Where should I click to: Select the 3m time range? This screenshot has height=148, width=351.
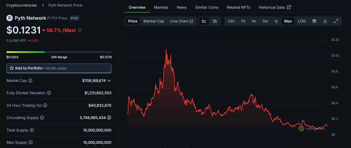[x=265, y=21]
